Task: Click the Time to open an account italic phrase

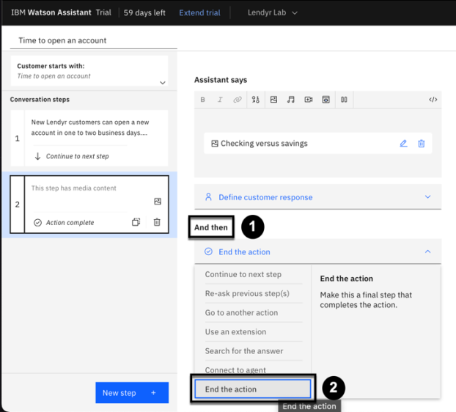Action: tap(54, 76)
